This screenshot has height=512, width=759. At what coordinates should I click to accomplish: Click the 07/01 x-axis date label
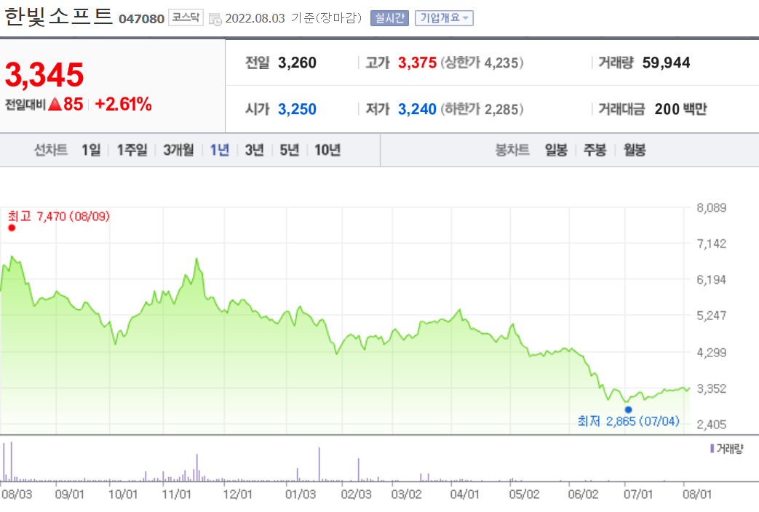[x=637, y=494]
